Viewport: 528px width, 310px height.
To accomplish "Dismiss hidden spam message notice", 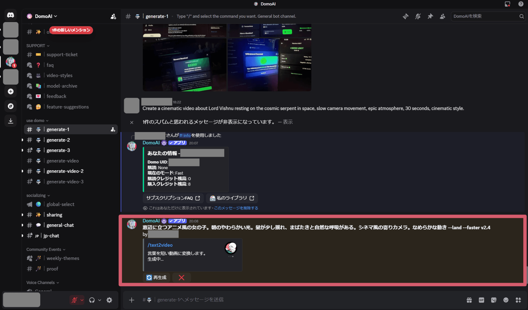I will tap(132, 122).
